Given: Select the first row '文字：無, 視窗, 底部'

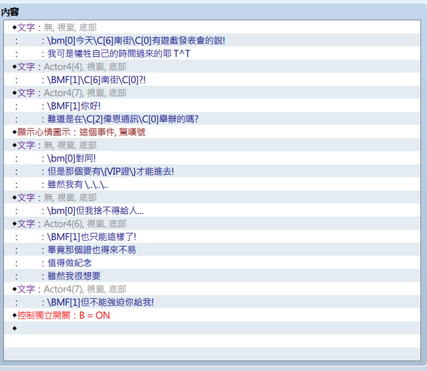Looking at the screenshot, I should tap(212, 27).
